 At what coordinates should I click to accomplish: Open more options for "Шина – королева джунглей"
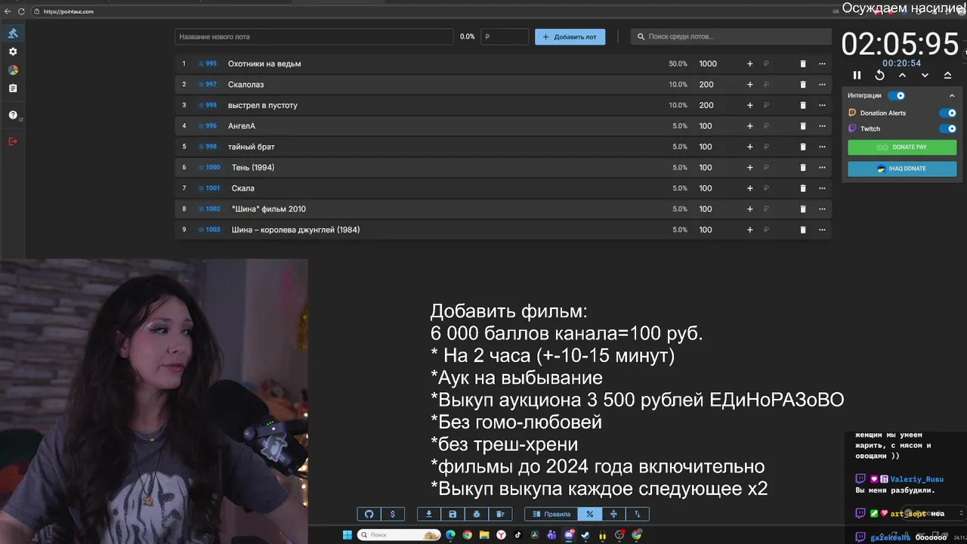click(821, 230)
